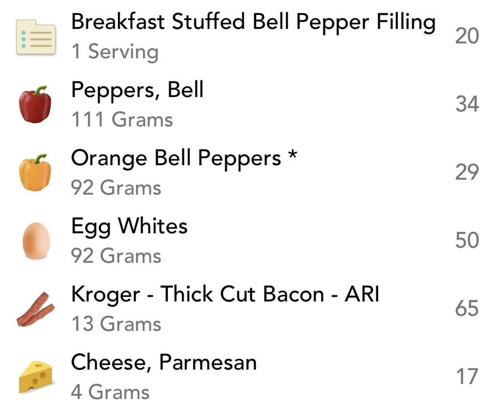Tap the orange bell pepper icon
The height and width of the screenshot is (413, 496).
point(35,173)
